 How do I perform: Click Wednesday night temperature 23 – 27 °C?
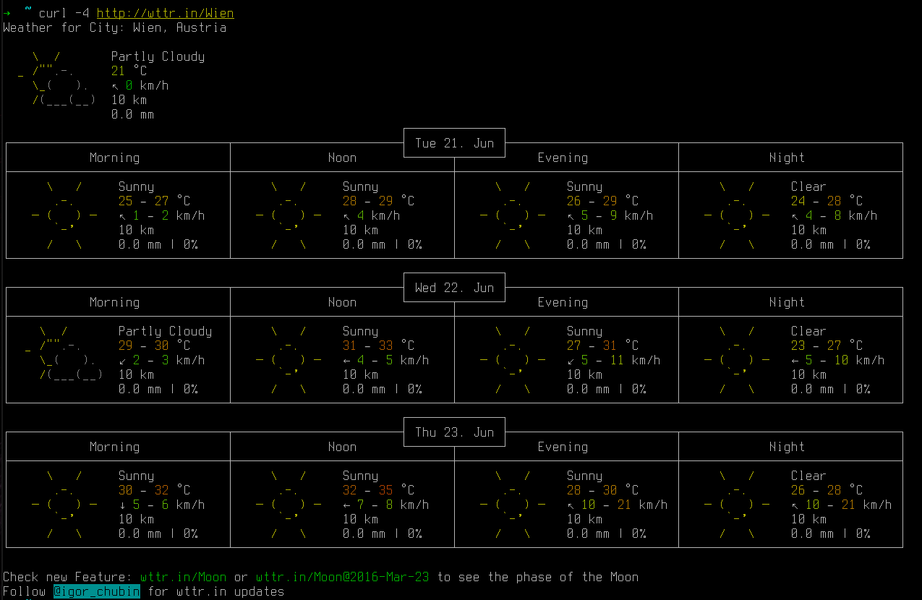click(x=827, y=346)
